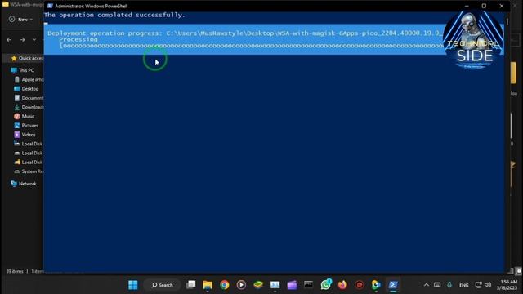
Task: Click the PowerShell window title icon
Action: [50, 6]
